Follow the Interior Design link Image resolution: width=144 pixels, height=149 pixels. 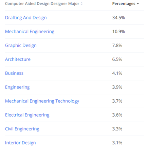pos(20,143)
